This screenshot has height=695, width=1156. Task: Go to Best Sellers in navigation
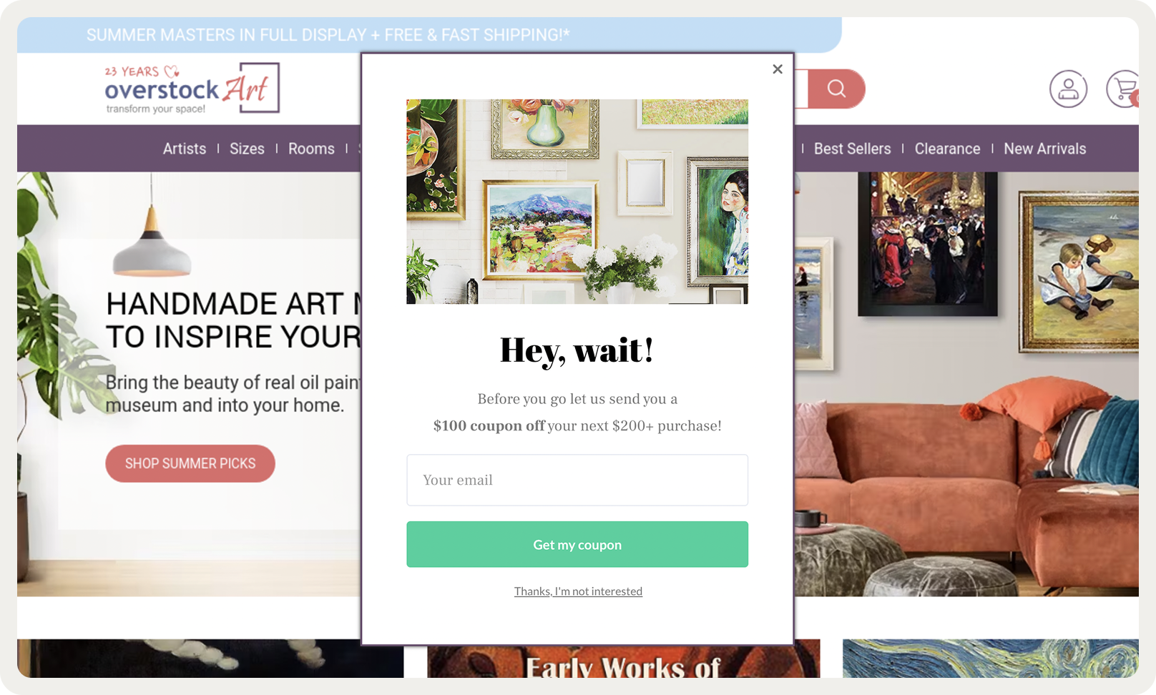(852, 149)
